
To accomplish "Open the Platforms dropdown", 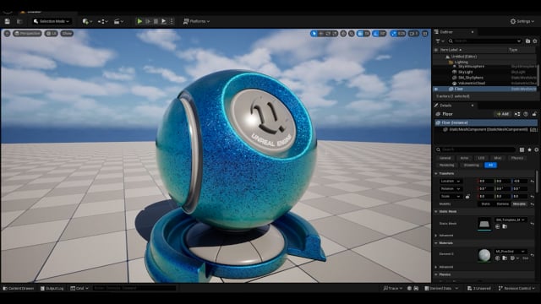I will (x=196, y=21).
